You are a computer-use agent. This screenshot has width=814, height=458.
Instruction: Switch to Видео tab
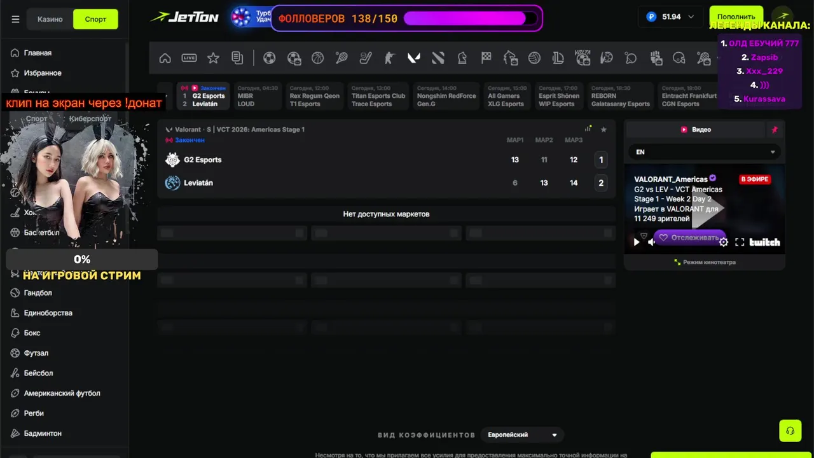click(x=696, y=130)
